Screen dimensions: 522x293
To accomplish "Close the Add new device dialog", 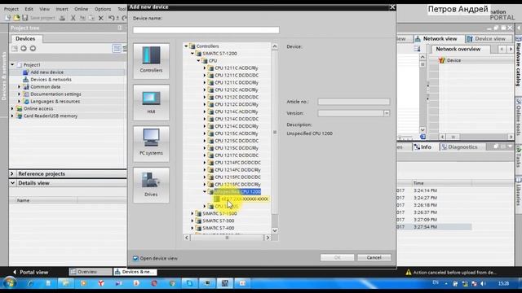I will 392,7.
